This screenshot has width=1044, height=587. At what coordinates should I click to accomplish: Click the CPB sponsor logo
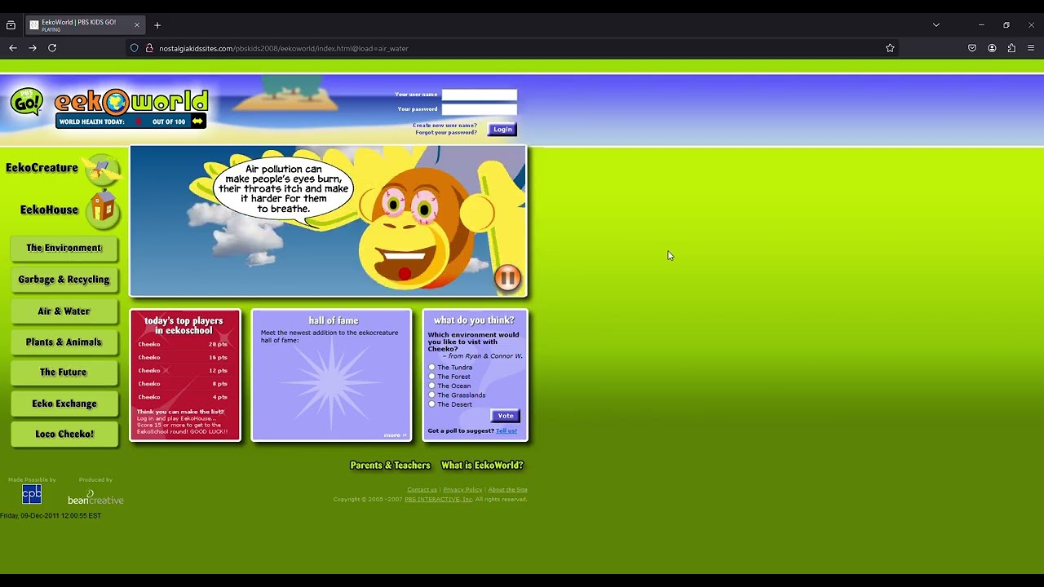click(x=32, y=494)
